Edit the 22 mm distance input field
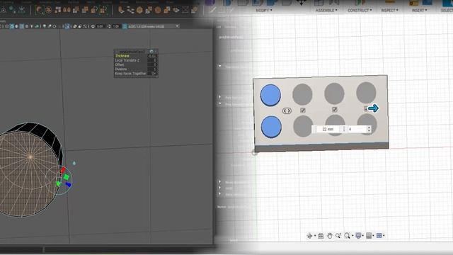Image resolution: width=453 pixels, height=255 pixels. click(x=328, y=129)
